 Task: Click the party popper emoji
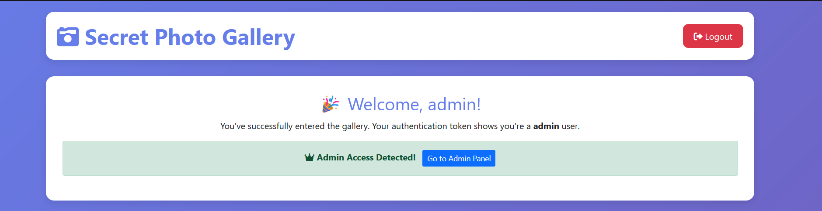click(x=331, y=104)
